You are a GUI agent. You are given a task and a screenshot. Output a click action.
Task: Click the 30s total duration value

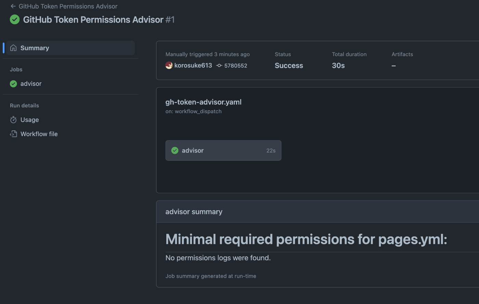(x=338, y=66)
